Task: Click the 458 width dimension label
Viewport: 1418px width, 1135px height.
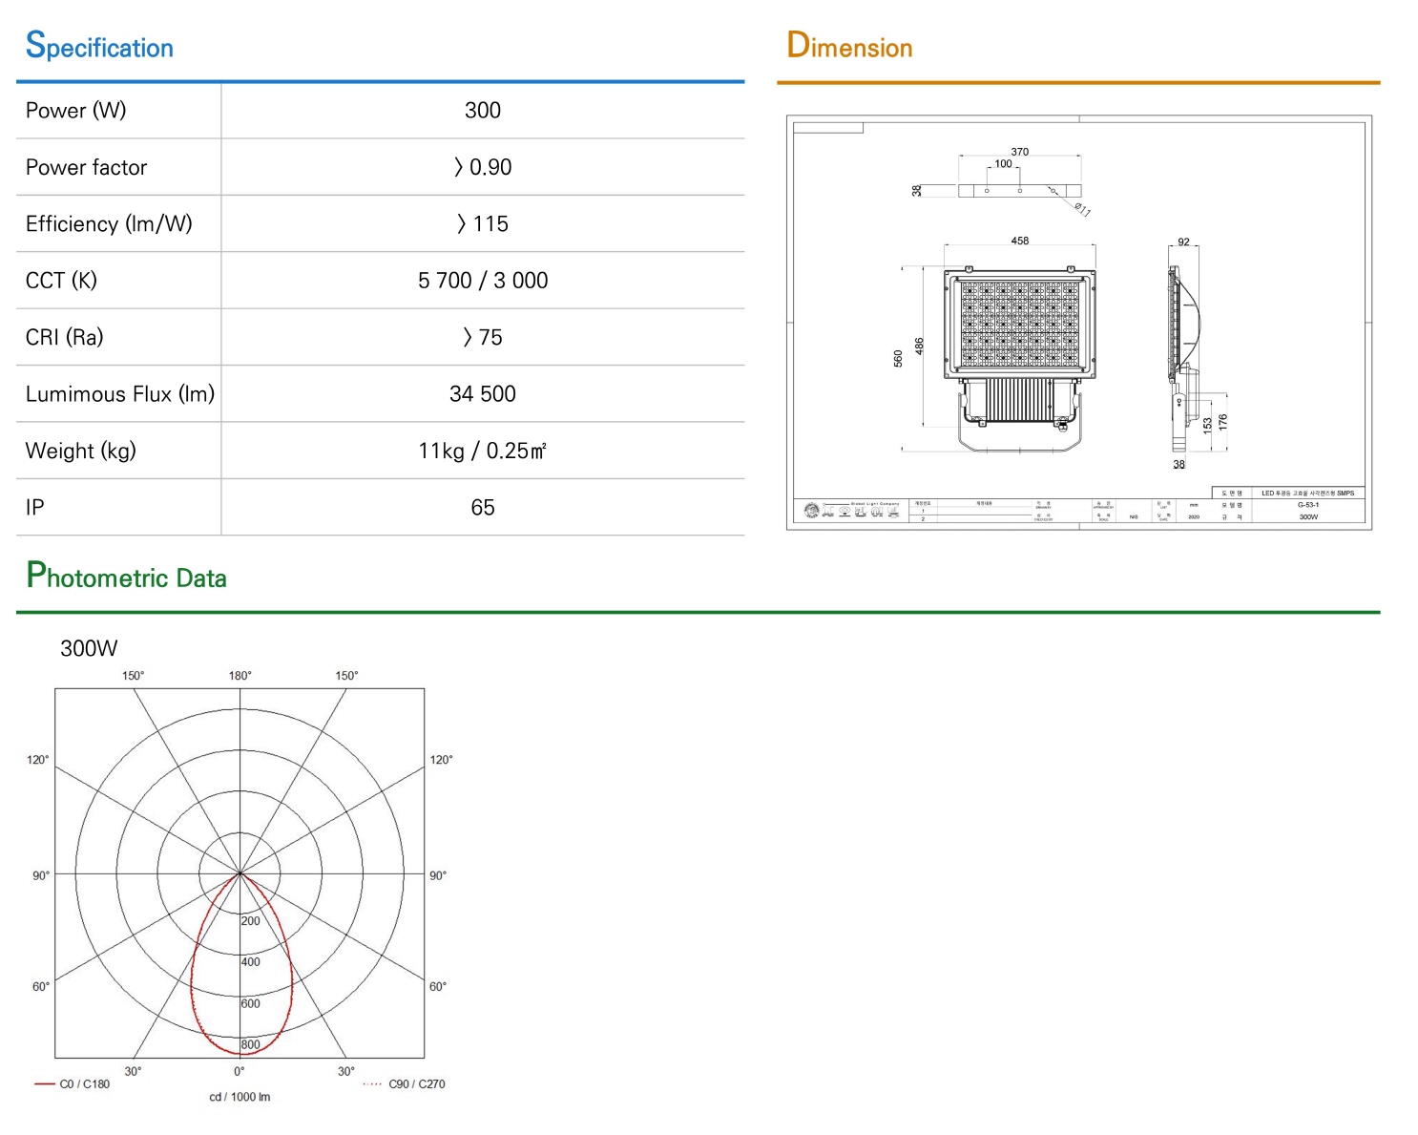Action: [1020, 241]
